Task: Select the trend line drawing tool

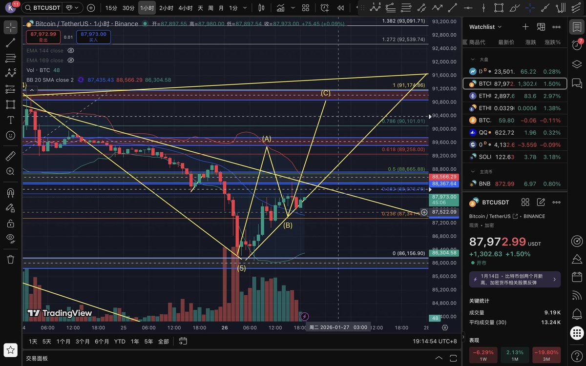Action: click(10, 43)
